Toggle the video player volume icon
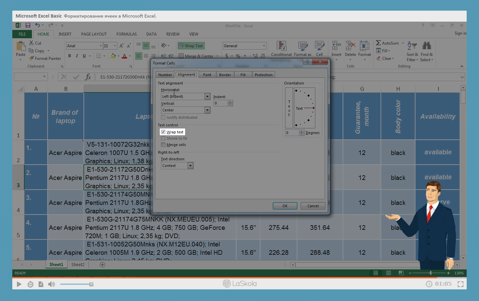 (x=51, y=284)
